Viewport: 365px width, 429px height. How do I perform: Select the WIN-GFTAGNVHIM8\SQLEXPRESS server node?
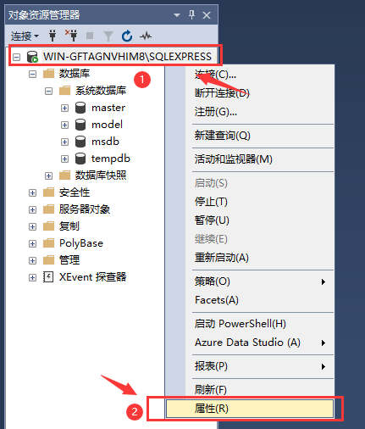pyautogui.click(x=127, y=57)
